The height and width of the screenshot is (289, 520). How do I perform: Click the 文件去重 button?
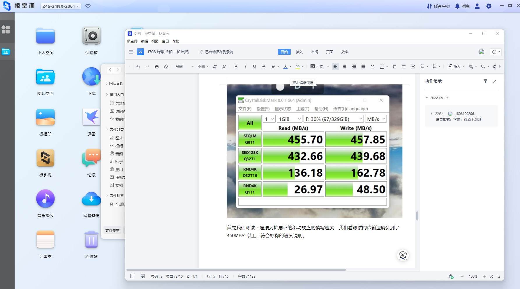(112, 230)
